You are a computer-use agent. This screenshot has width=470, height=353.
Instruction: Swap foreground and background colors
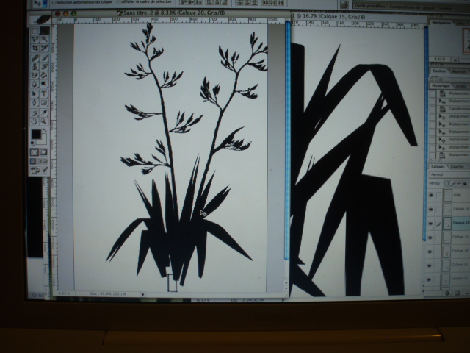pos(46,131)
